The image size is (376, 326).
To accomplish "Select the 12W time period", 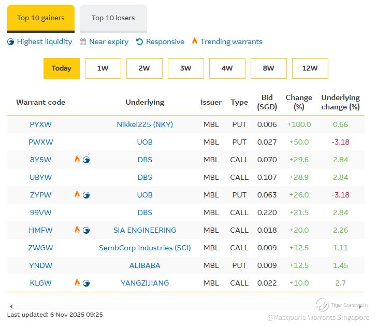I will 310,68.
